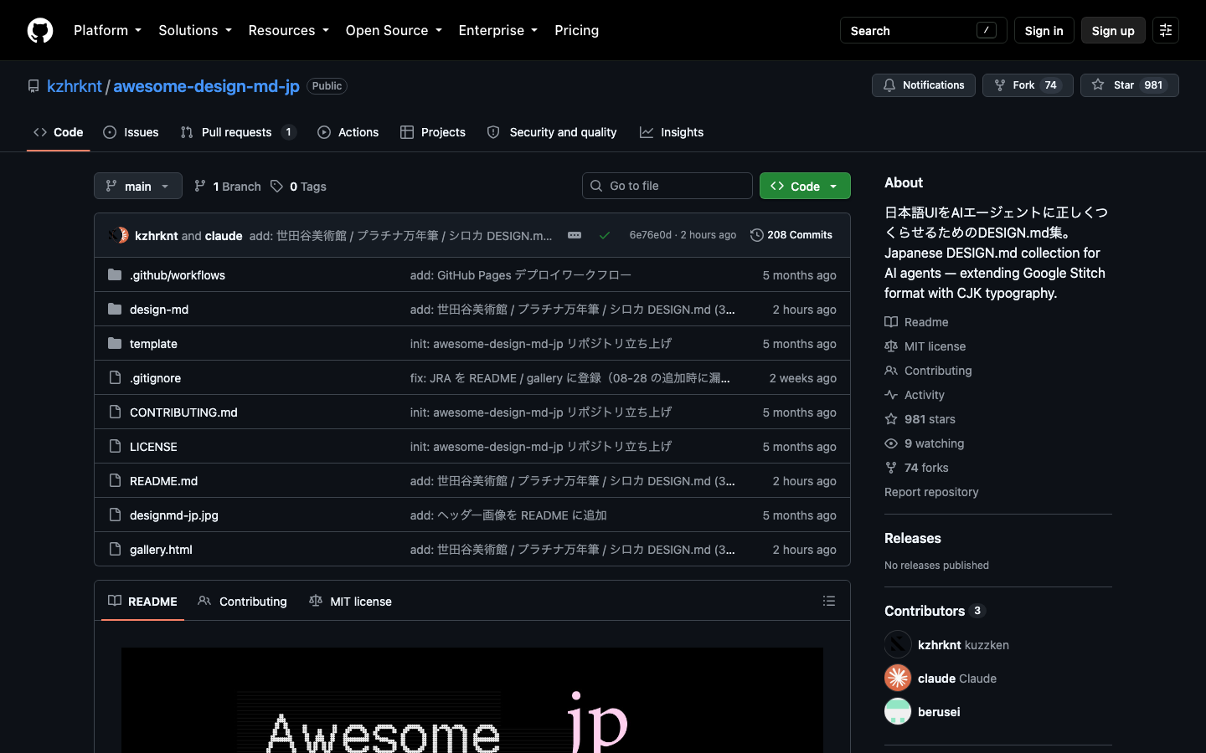This screenshot has height=753, width=1206.
Task: Focus the top Search field
Action: (923, 30)
